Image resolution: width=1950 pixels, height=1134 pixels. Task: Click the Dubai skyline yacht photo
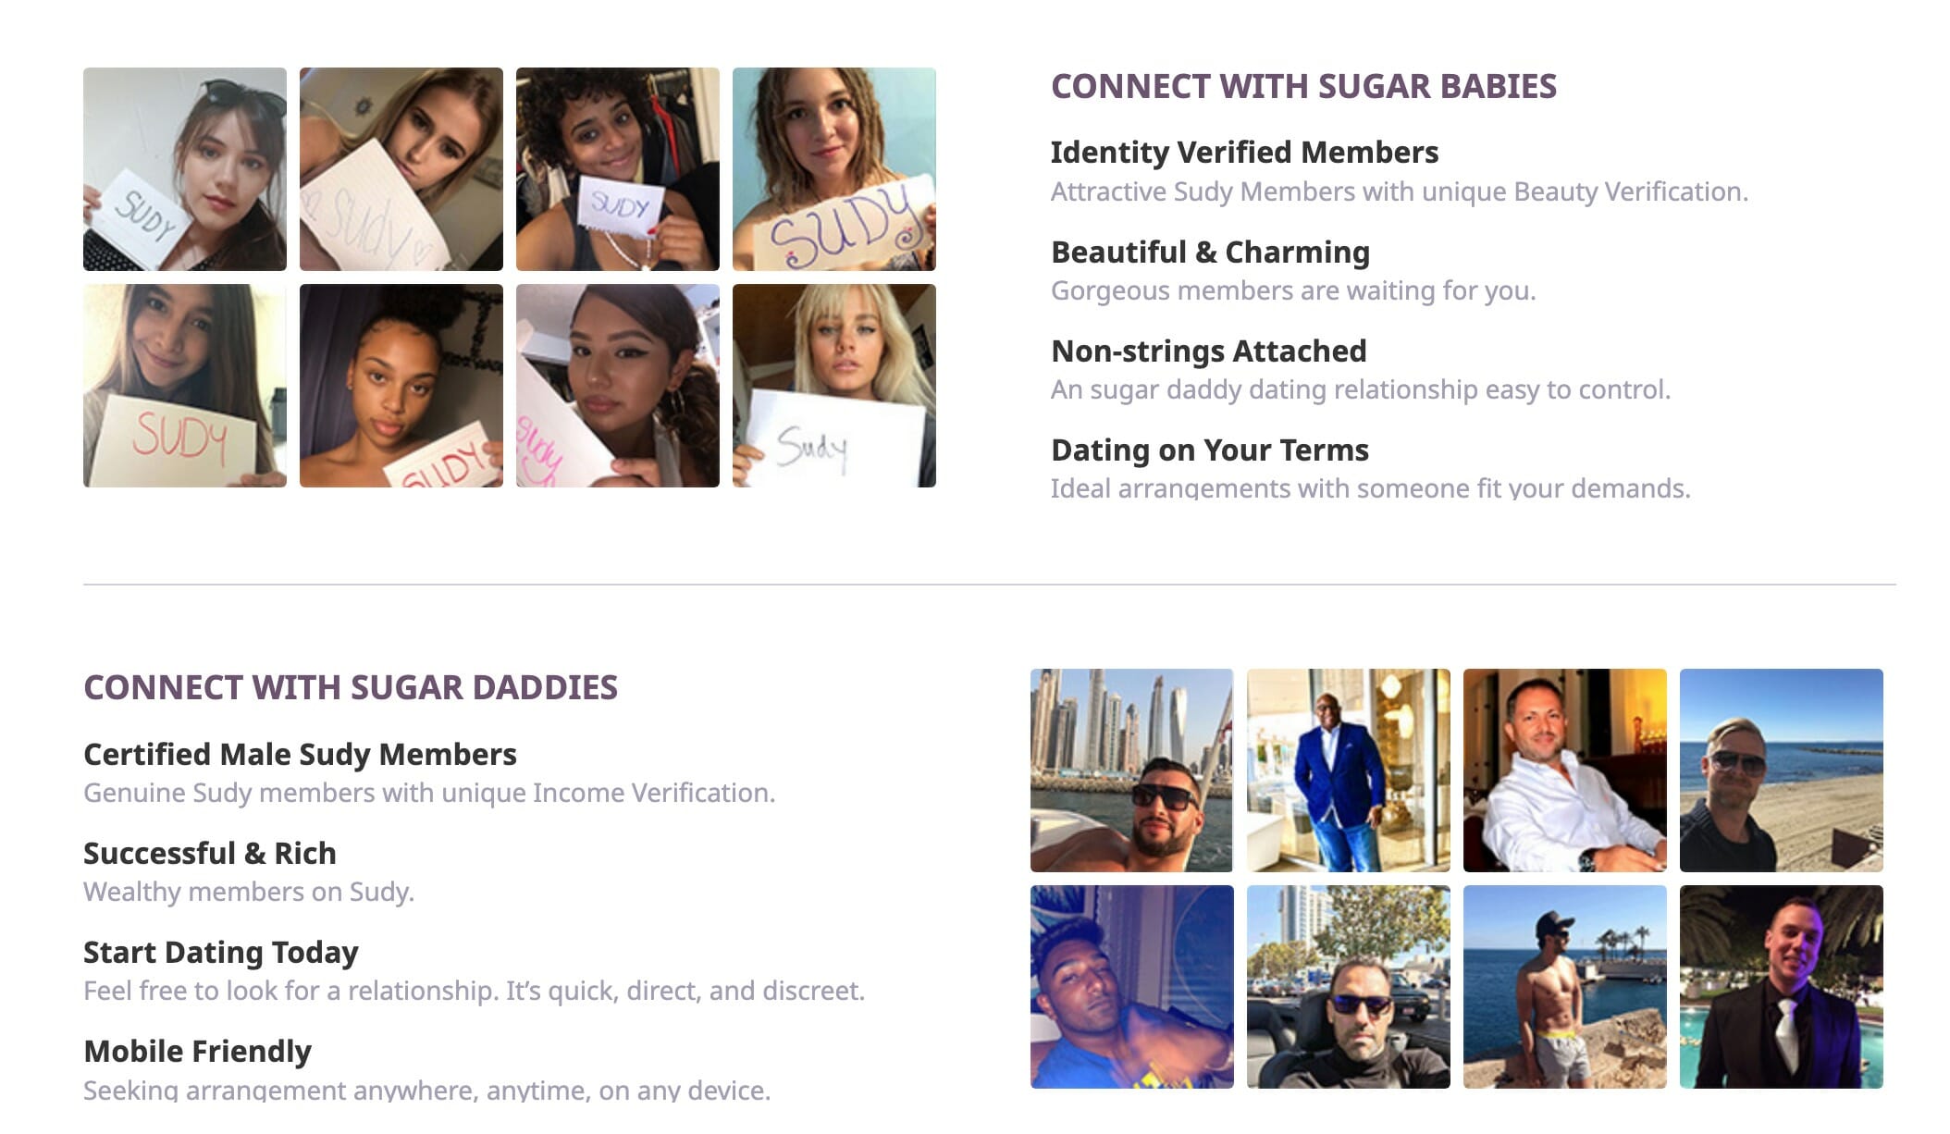(x=1131, y=770)
